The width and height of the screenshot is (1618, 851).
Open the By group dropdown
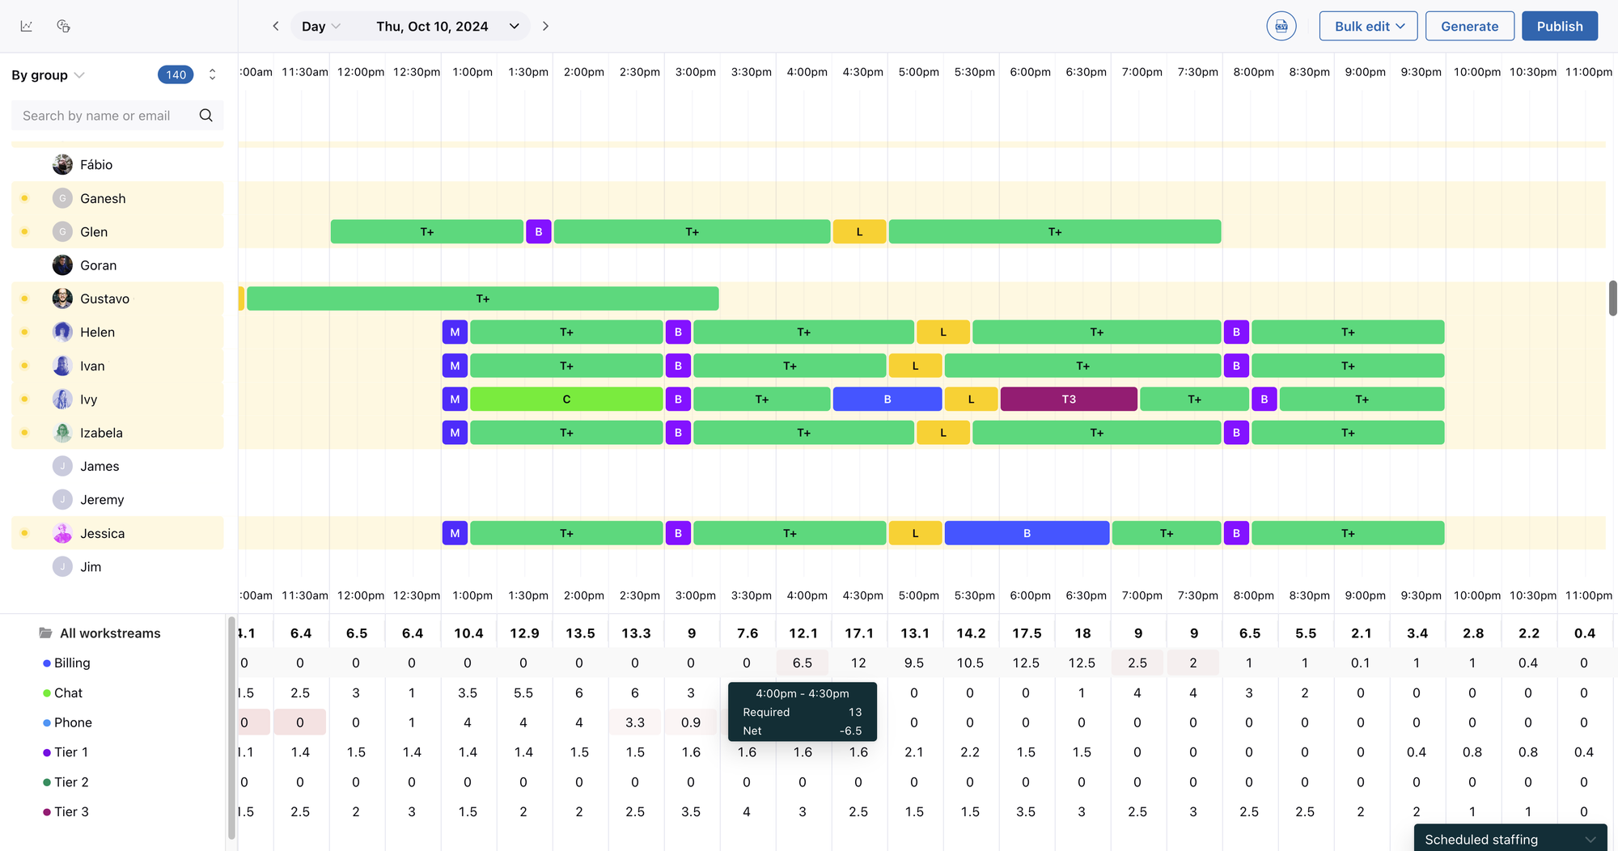coord(48,75)
